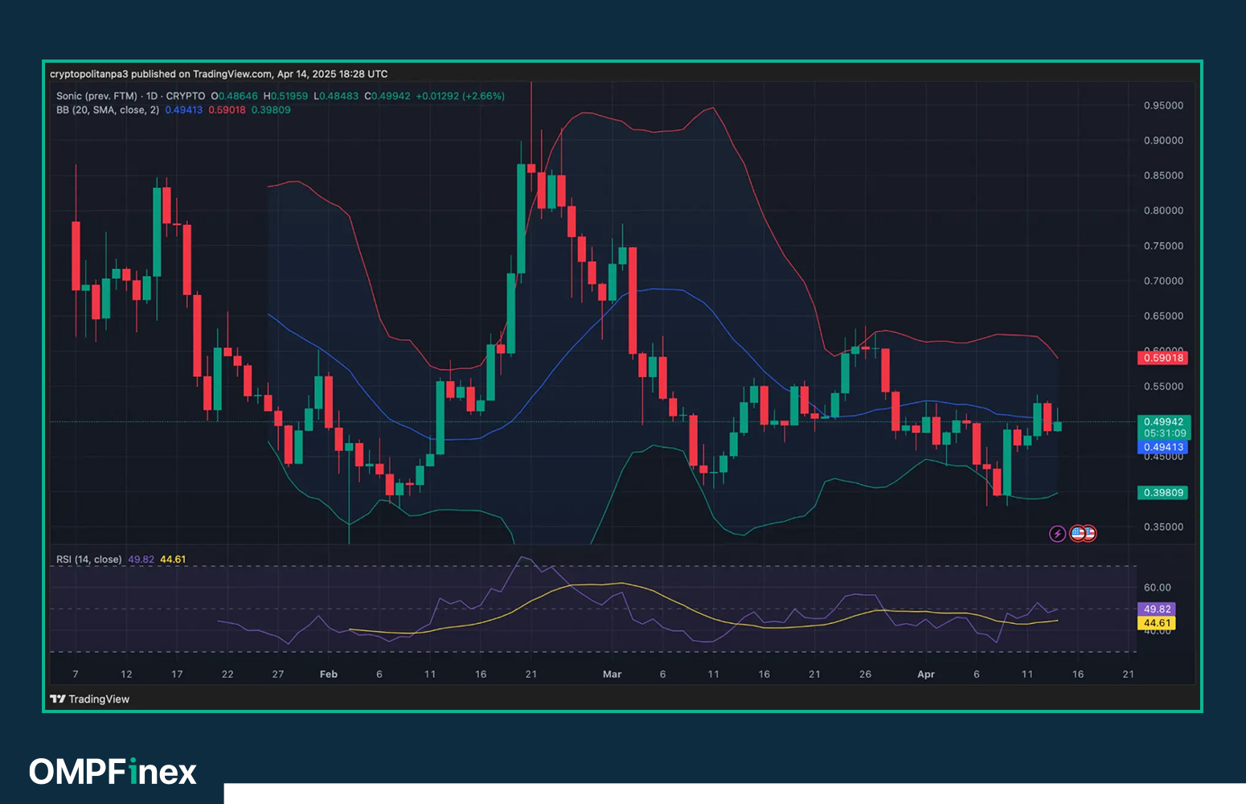Click the change value +0.01292 (+2.66%)

click(x=461, y=96)
